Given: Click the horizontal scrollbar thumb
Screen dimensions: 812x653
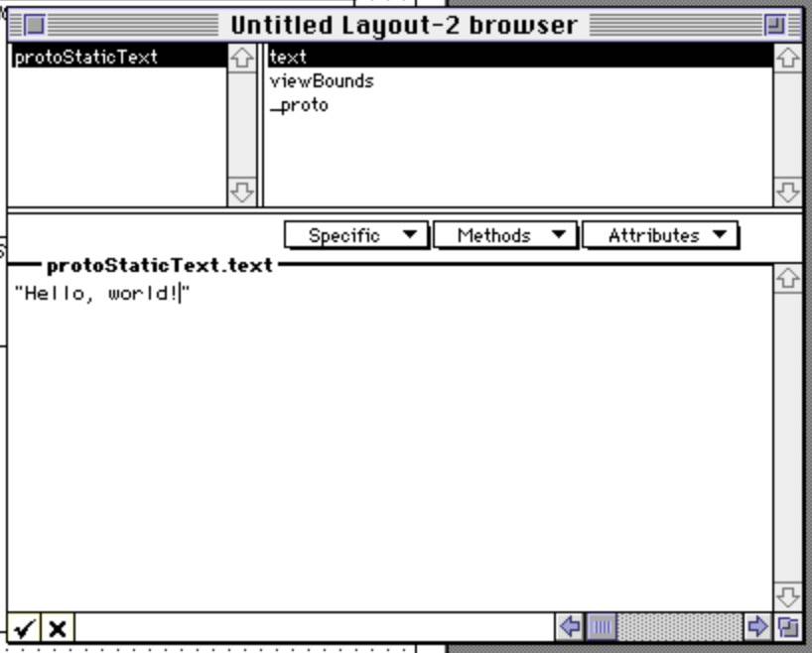Looking at the screenshot, I should 603,626.
